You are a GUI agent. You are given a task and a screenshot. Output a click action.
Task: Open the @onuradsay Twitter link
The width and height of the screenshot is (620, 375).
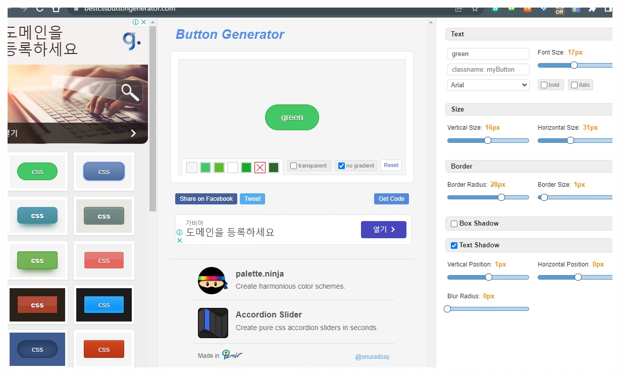click(372, 356)
